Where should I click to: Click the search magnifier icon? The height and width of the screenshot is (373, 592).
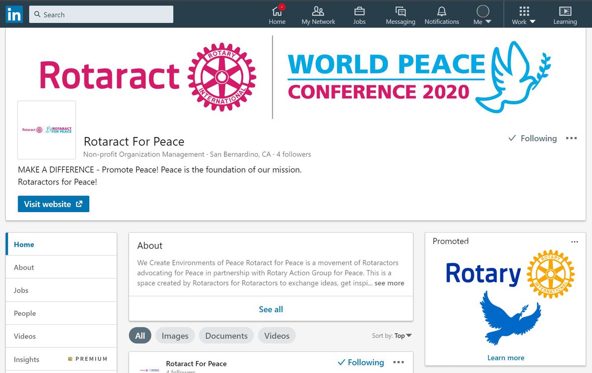(37, 15)
